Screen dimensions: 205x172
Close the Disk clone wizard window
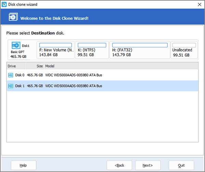[x=200, y=4]
